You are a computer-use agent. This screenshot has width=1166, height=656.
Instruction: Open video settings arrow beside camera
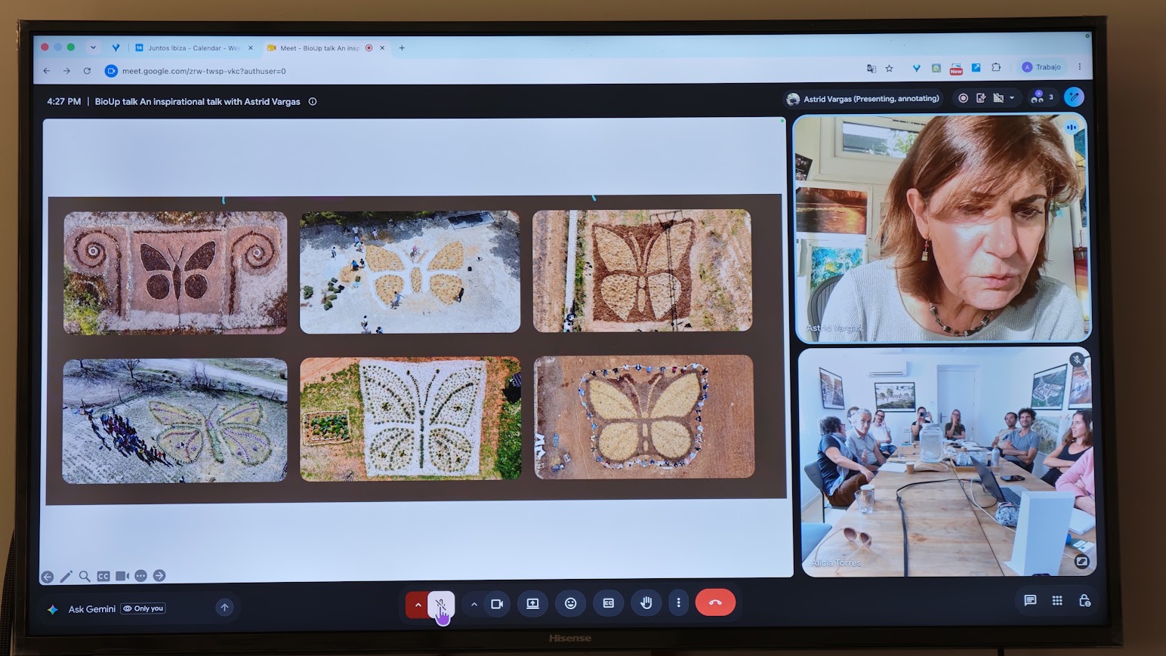tap(473, 604)
